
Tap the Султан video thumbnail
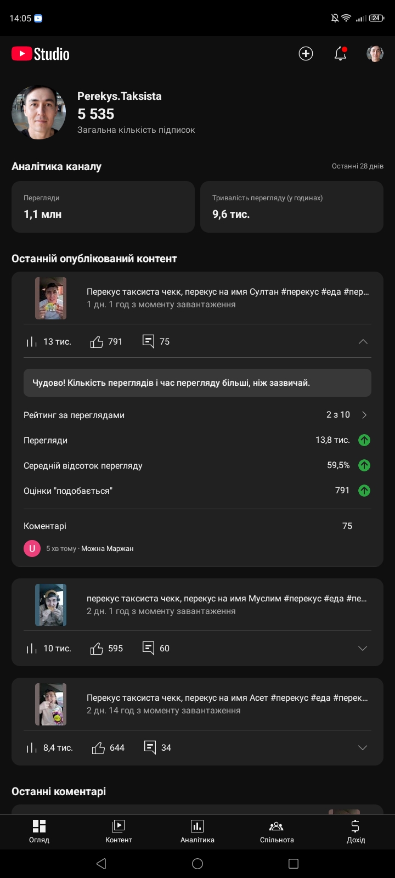tap(50, 298)
